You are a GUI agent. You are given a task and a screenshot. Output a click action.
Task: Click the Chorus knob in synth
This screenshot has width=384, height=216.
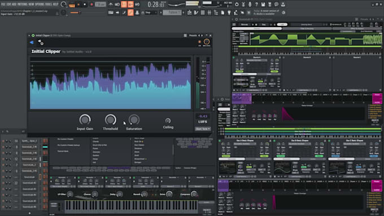tap(95, 195)
